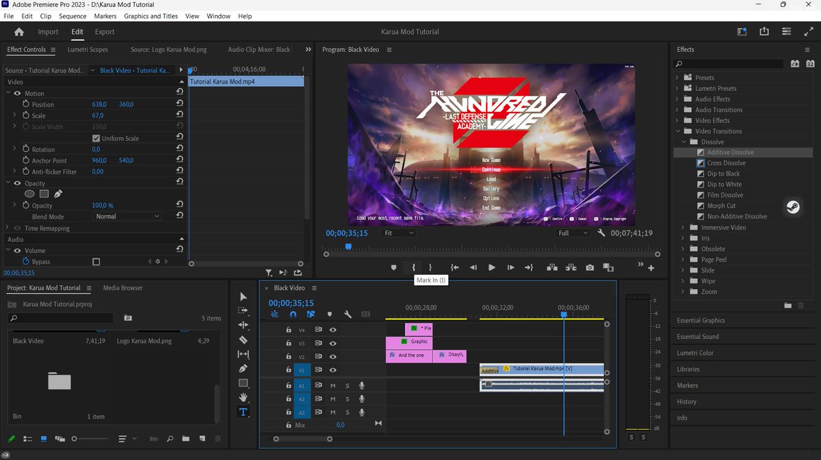Screen dimensions: 821x460
Task: Open the Sequence menu
Action: click(x=73, y=16)
